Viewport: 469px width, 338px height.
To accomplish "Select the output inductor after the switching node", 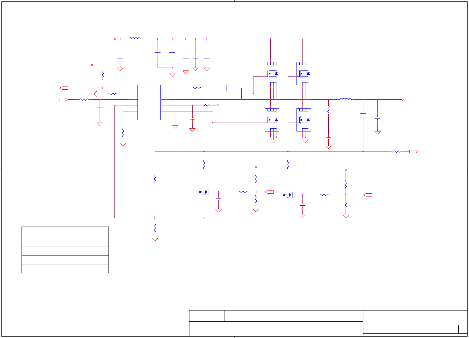I will coord(346,99).
